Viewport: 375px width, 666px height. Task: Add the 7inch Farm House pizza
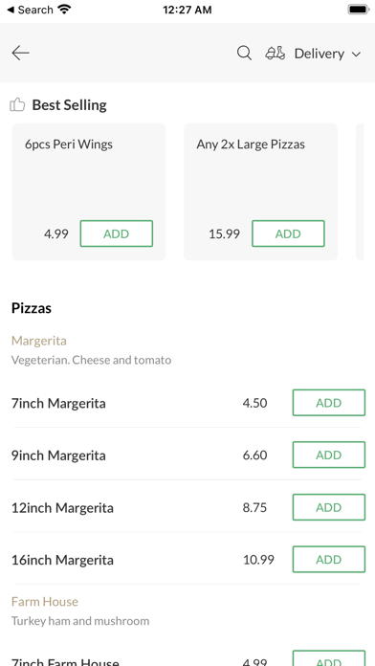pyautogui.click(x=329, y=658)
